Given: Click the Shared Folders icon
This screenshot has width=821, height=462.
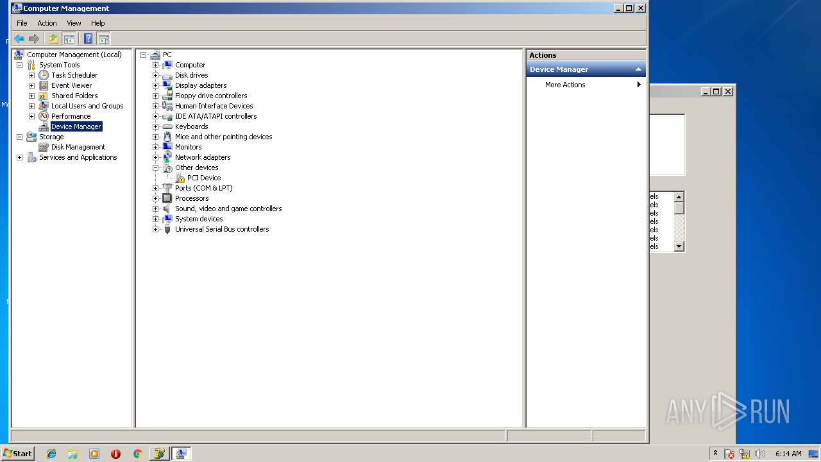Looking at the screenshot, I should (44, 96).
